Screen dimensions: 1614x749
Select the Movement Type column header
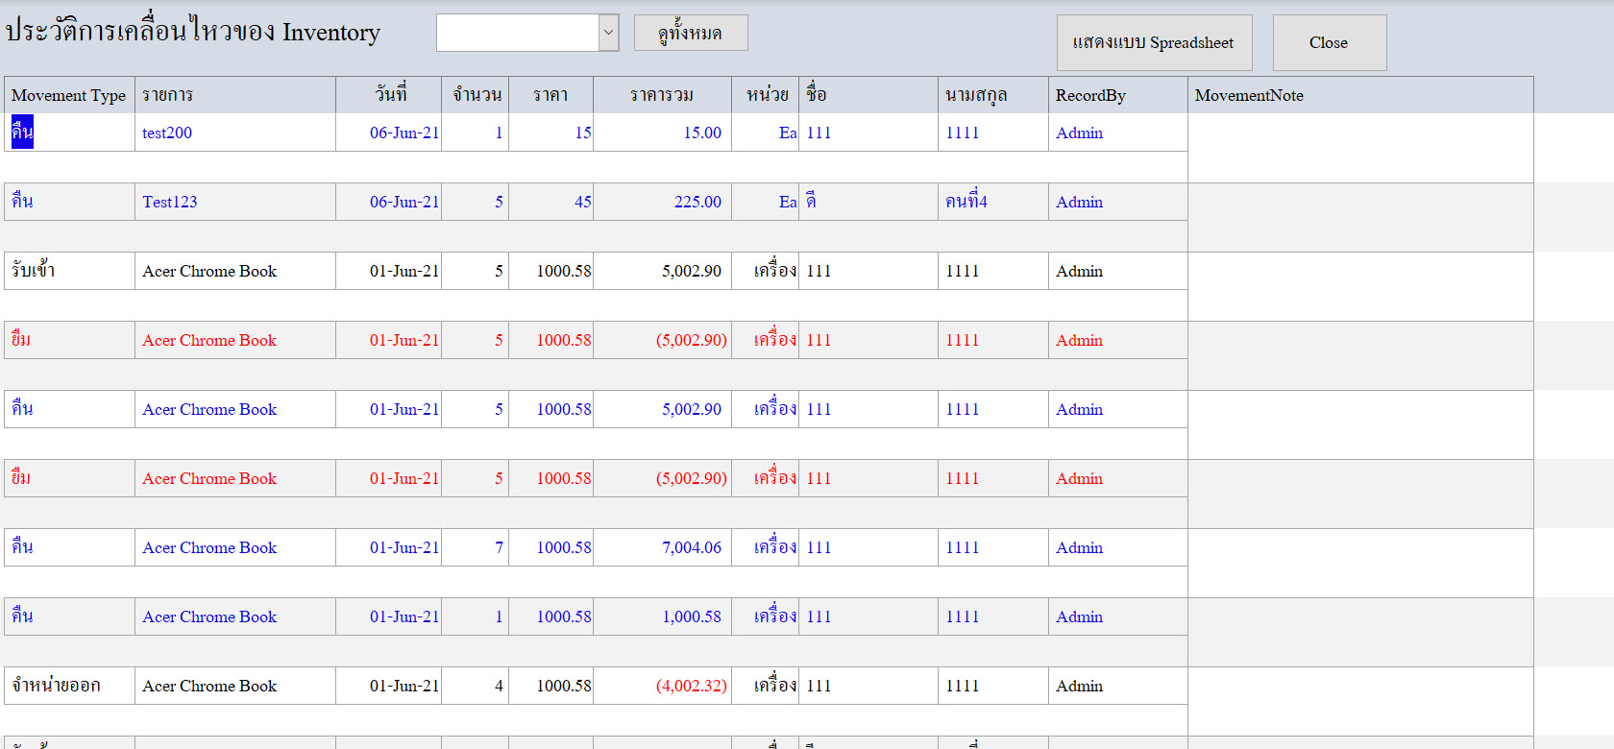point(69,95)
